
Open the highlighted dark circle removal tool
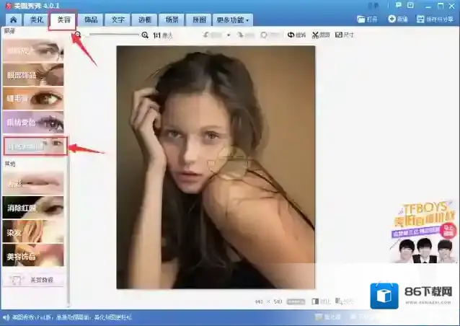click(x=35, y=146)
